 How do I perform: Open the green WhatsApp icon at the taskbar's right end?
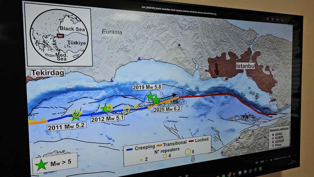pos(260,169)
